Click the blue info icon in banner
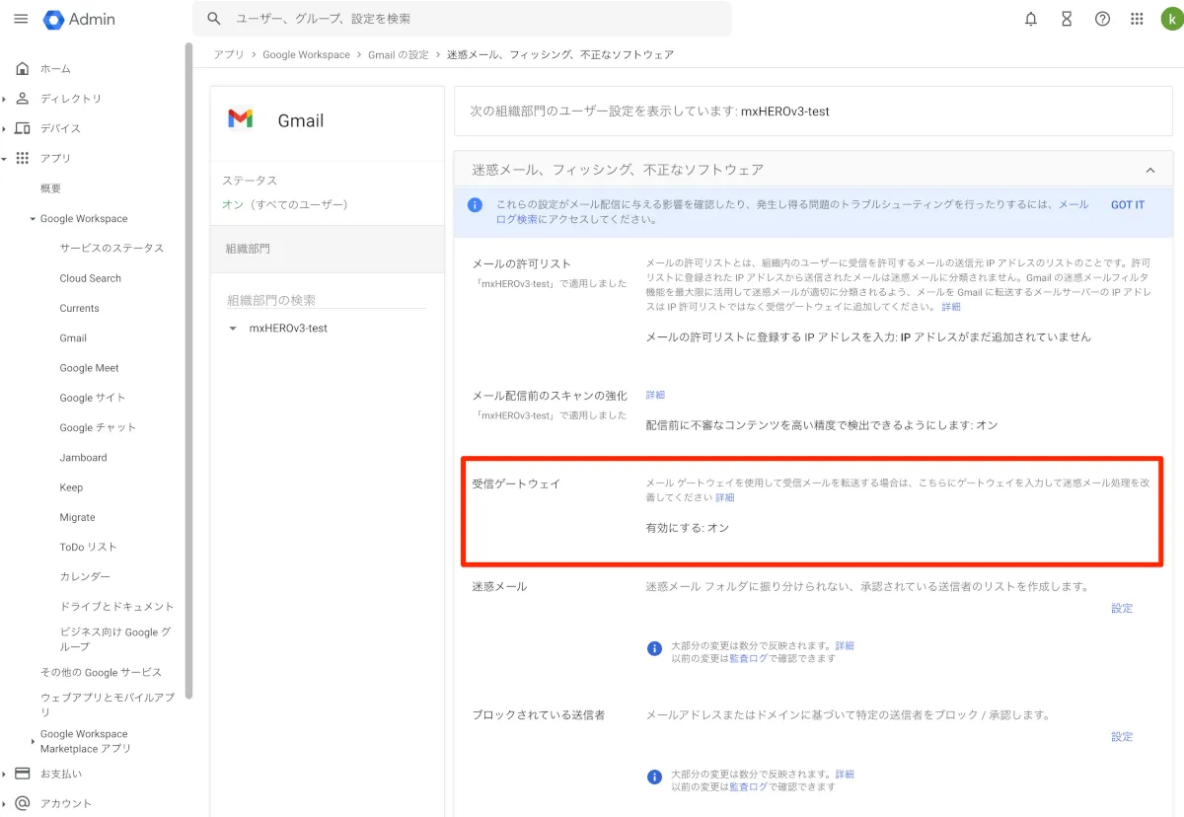Screen dimensions: 1184x817 coord(475,205)
